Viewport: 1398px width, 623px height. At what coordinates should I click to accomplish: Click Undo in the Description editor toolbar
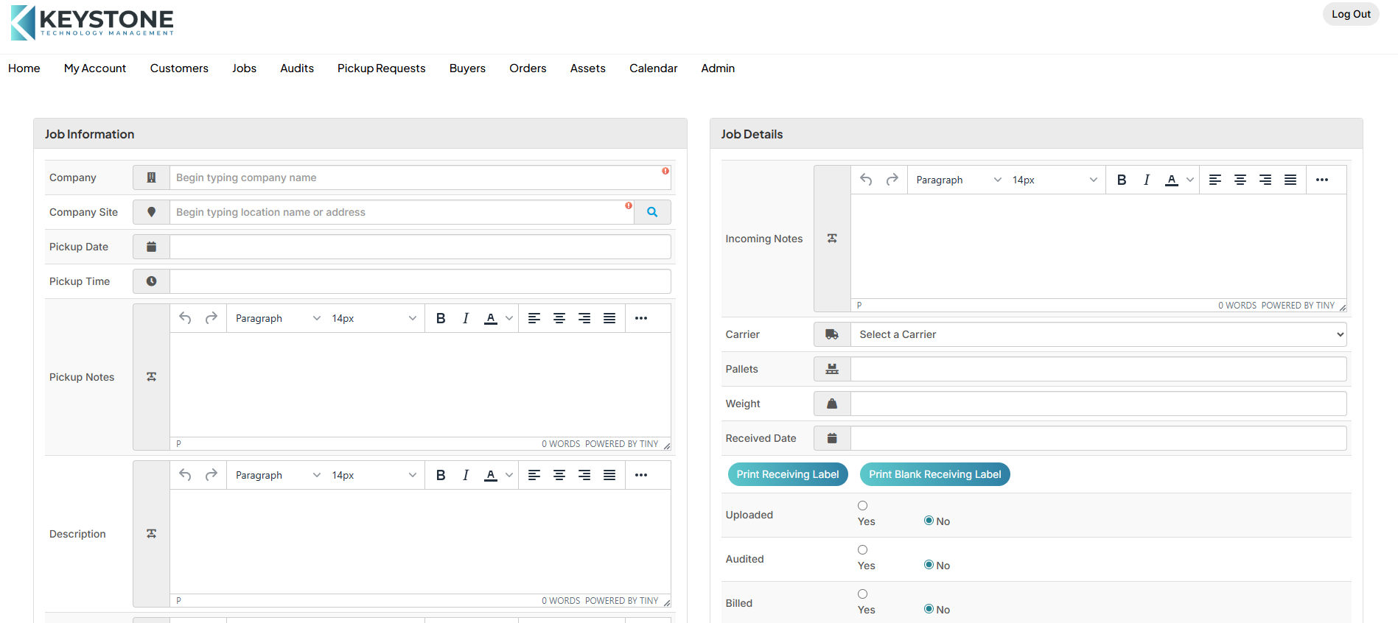click(186, 475)
